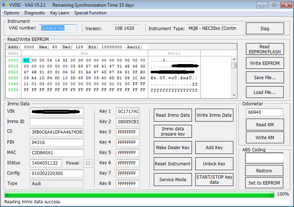The width and height of the screenshot is (294, 207).
Task: Click the green progress bar
Action: 139,194
